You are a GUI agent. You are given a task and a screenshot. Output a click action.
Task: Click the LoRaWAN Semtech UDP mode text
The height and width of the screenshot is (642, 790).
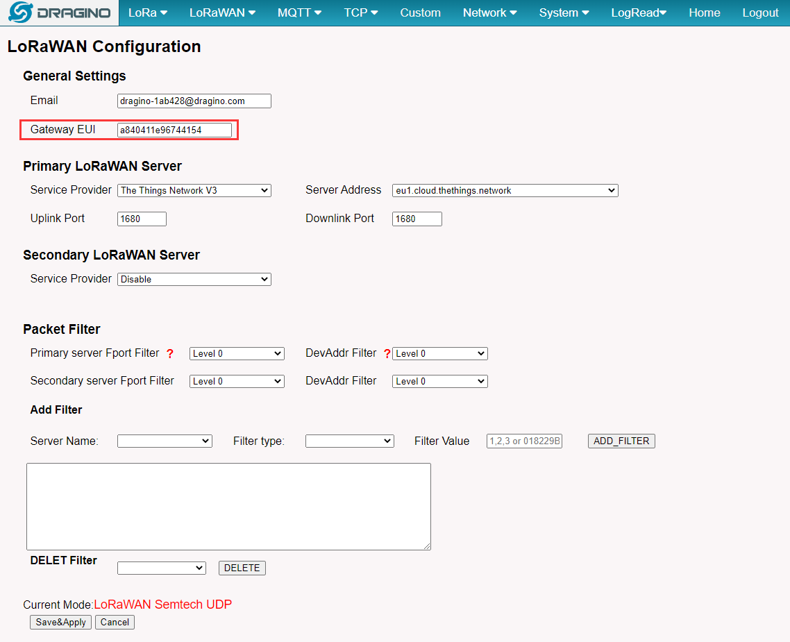point(162,605)
